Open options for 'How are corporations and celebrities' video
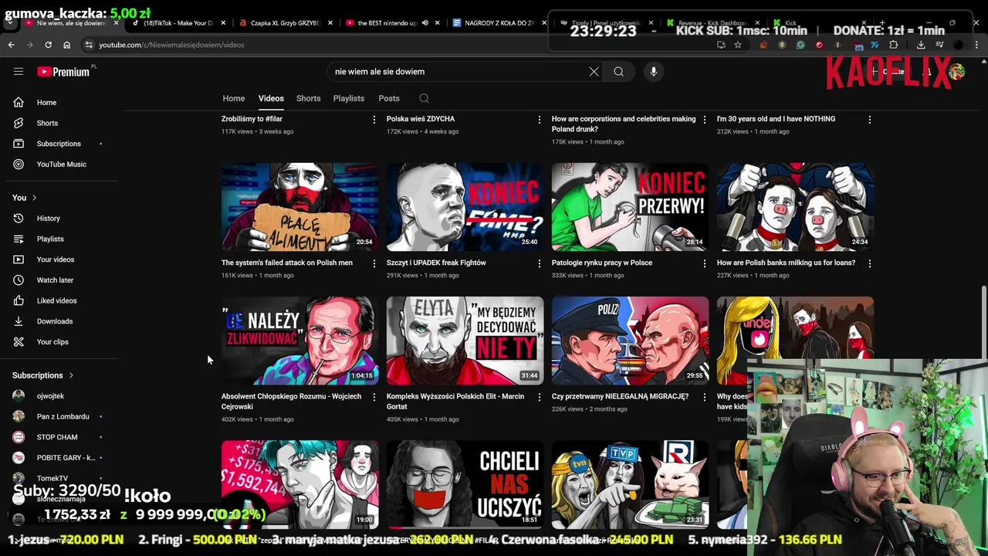The height and width of the screenshot is (556, 988). click(705, 120)
